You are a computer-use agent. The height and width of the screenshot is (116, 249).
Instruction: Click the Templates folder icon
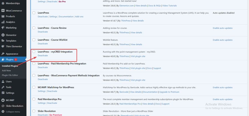point(3,41)
